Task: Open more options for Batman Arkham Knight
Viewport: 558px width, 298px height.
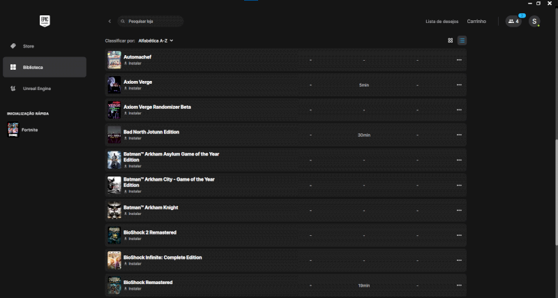Action: pos(459,210)
